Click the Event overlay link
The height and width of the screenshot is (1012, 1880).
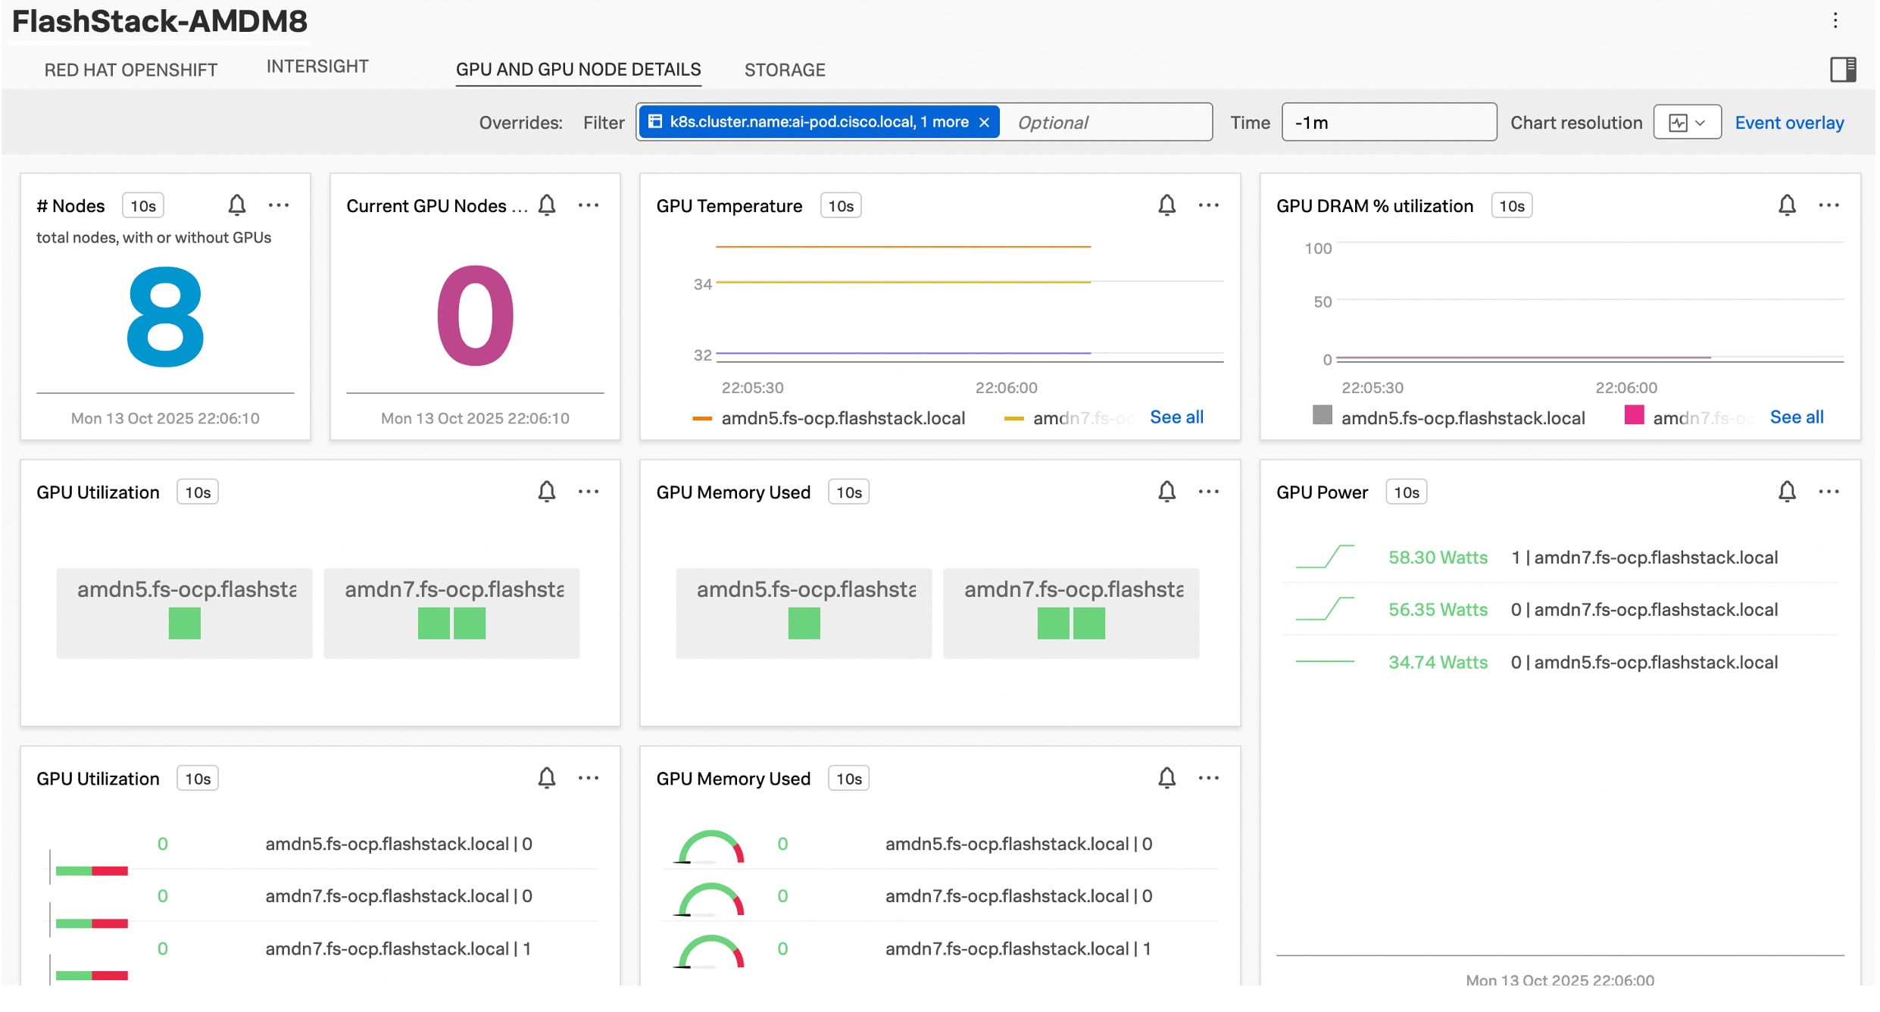pyautogui.click(x=1788, y=123)
